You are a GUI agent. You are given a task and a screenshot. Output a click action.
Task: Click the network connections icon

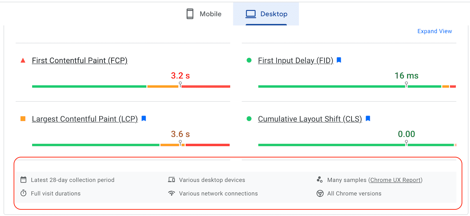coord(171,193)
